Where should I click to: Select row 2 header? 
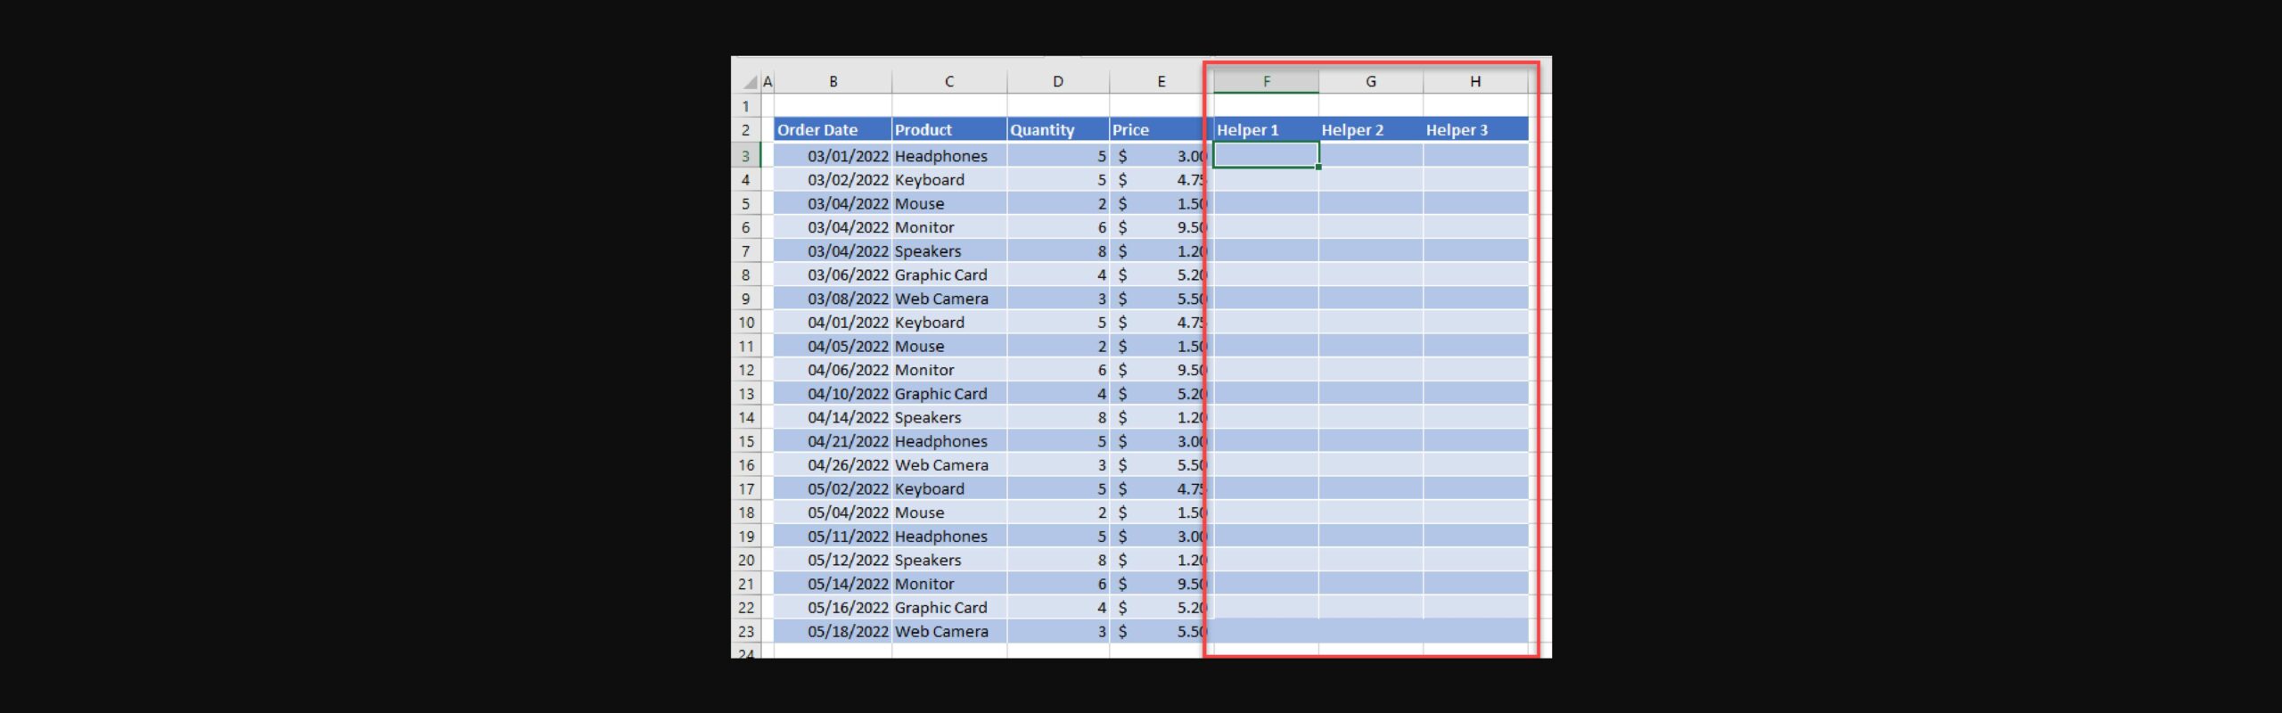click(746, 130)
